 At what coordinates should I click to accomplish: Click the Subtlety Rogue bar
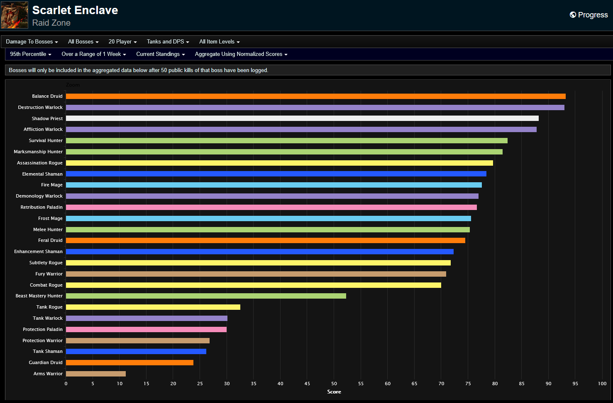tap(258, 263)
